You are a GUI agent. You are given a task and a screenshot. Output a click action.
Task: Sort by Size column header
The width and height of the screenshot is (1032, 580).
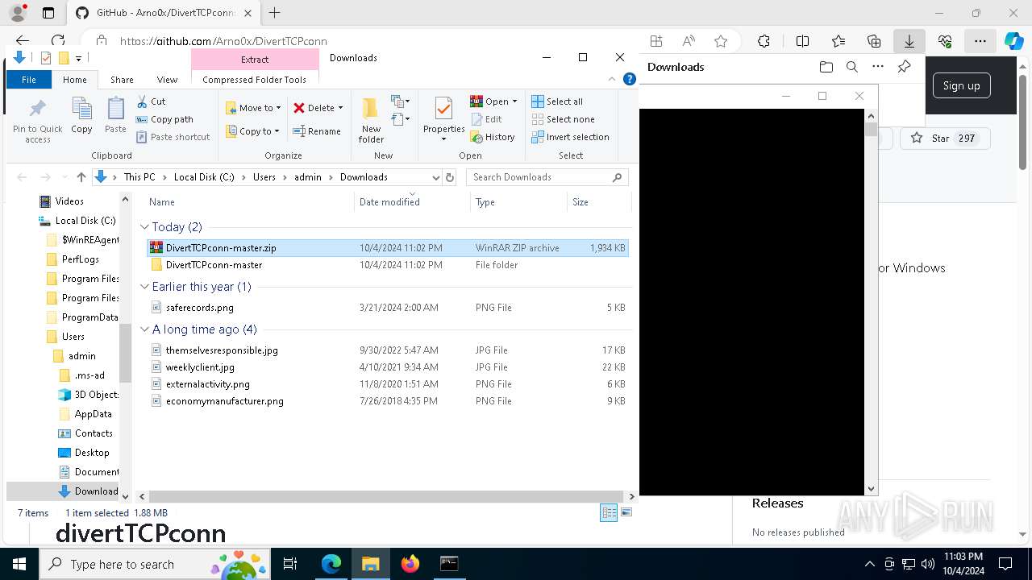click(x=599, y=202)
